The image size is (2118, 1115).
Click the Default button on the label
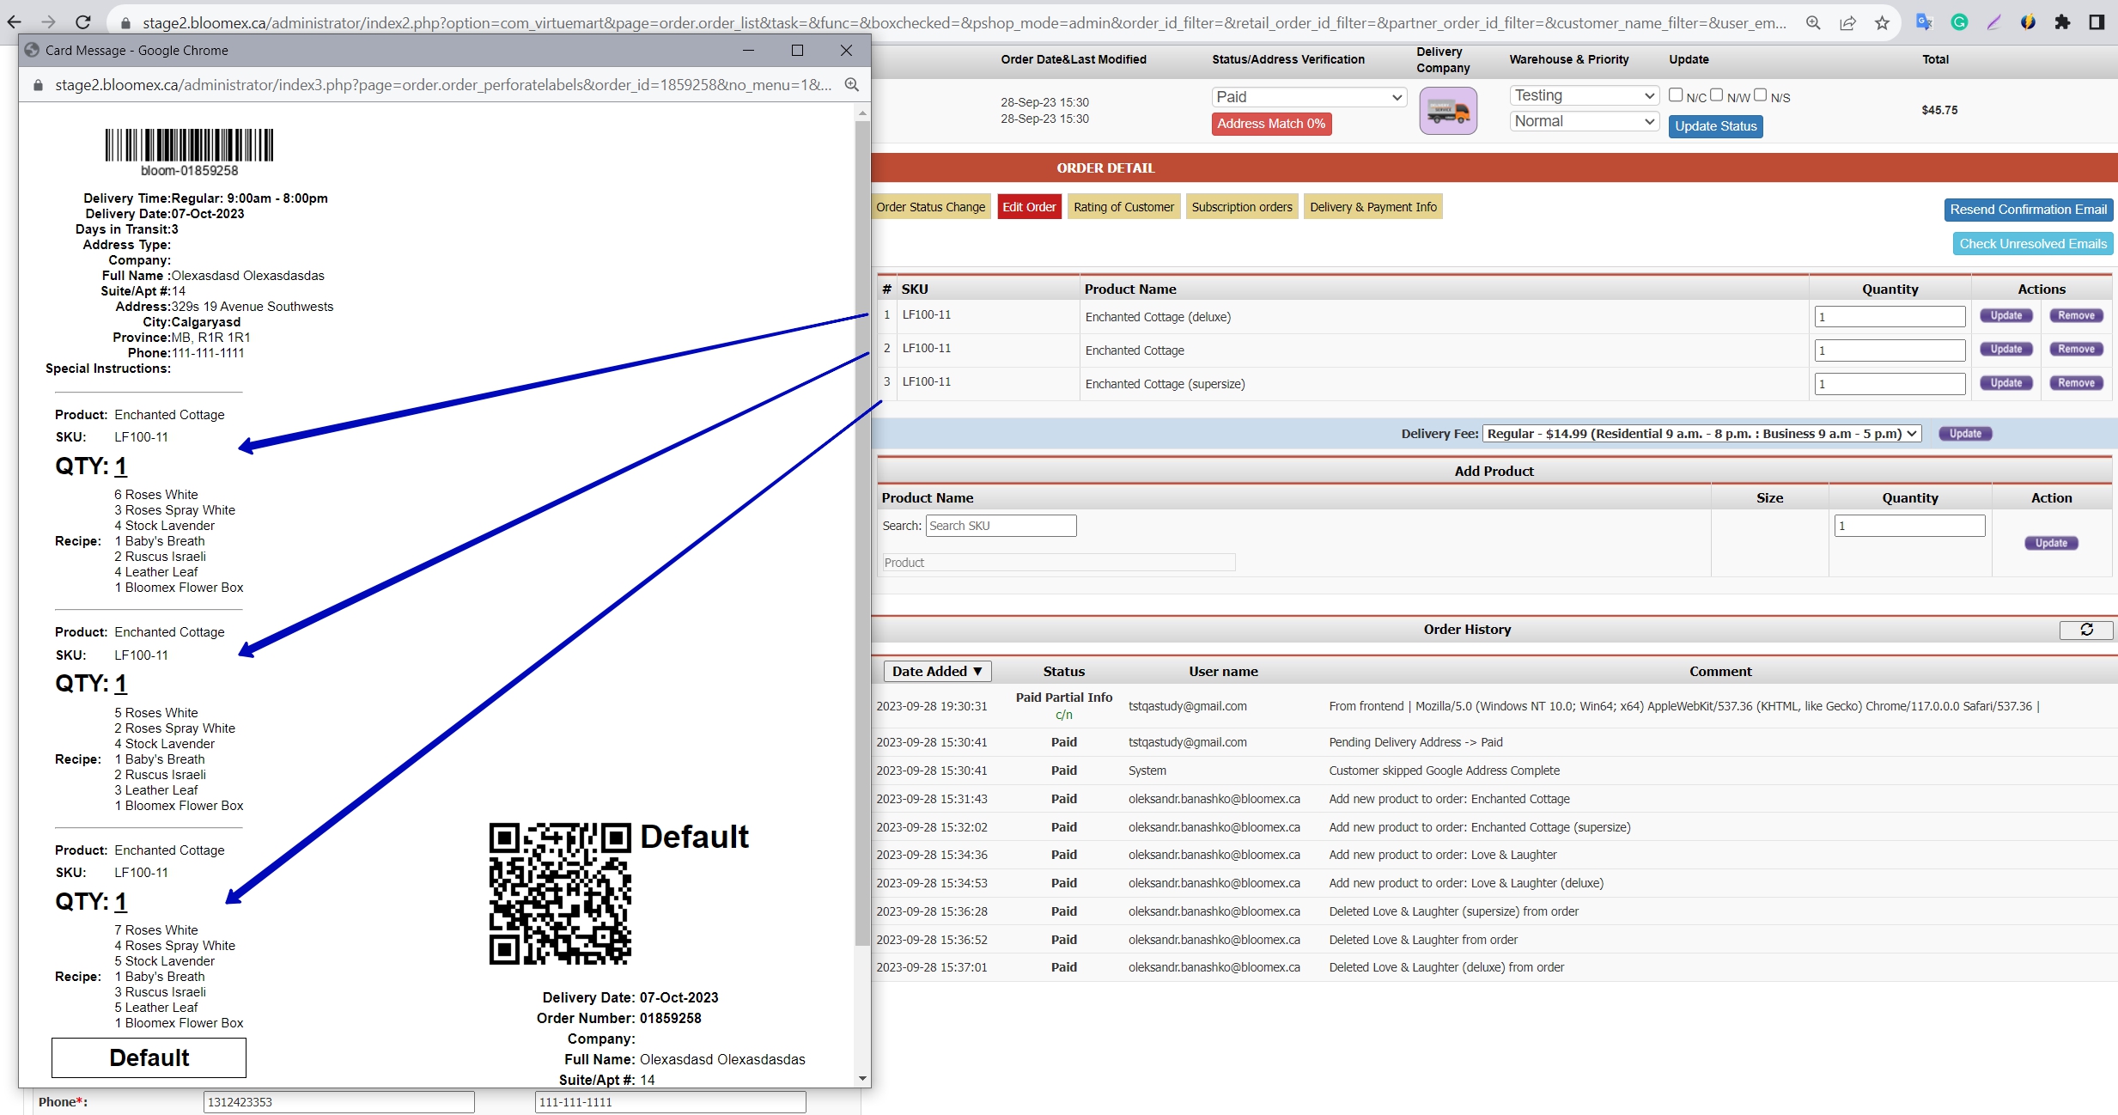[x=149, y=1057]
